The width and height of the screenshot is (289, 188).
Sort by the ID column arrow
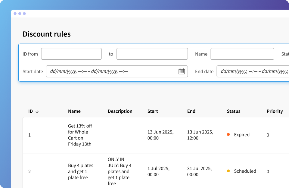click(x=37, y=111)
